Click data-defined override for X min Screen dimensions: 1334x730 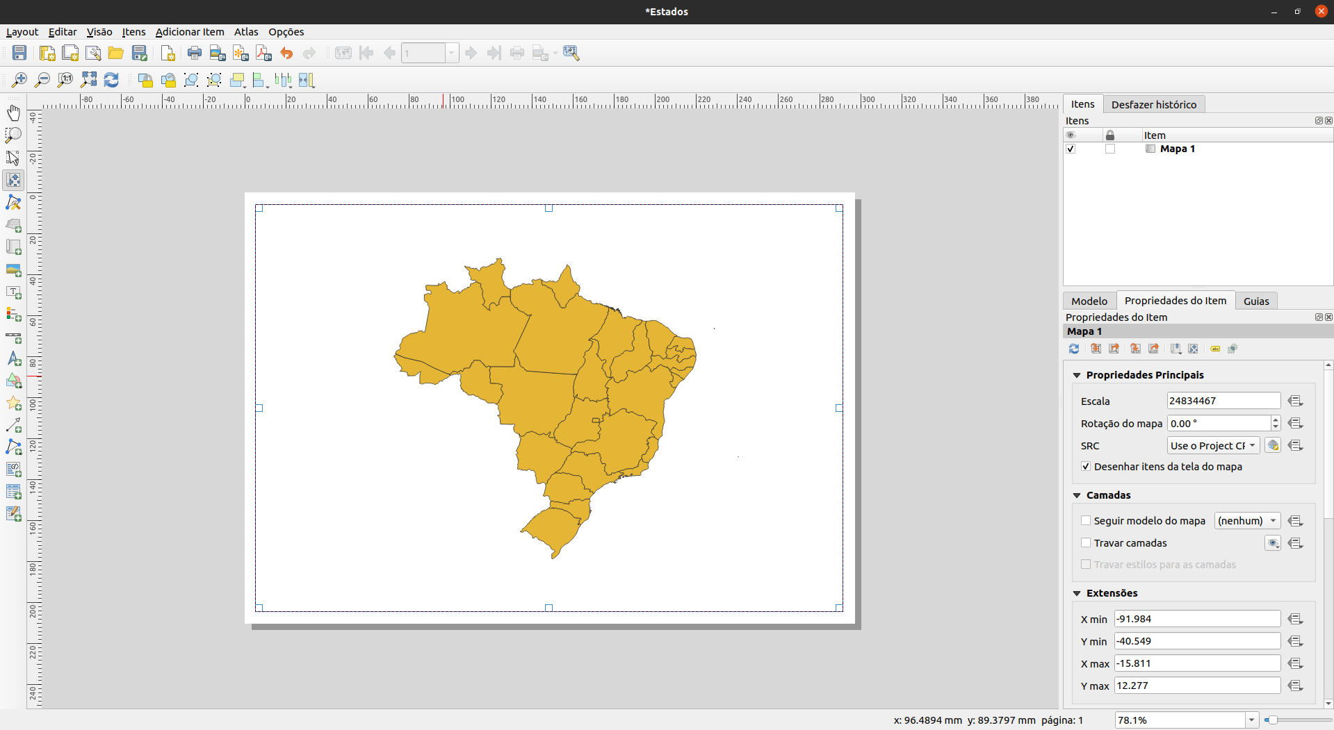1295,619
